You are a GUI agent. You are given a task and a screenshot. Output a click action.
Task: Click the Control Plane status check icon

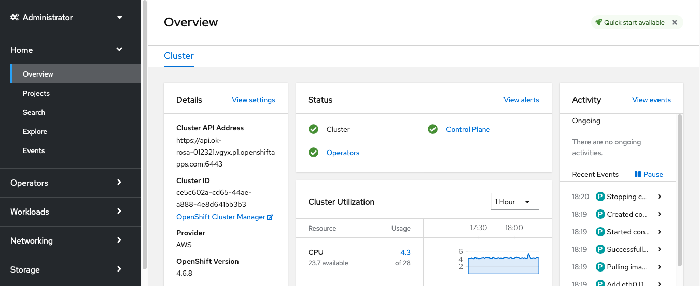point(432,129)
